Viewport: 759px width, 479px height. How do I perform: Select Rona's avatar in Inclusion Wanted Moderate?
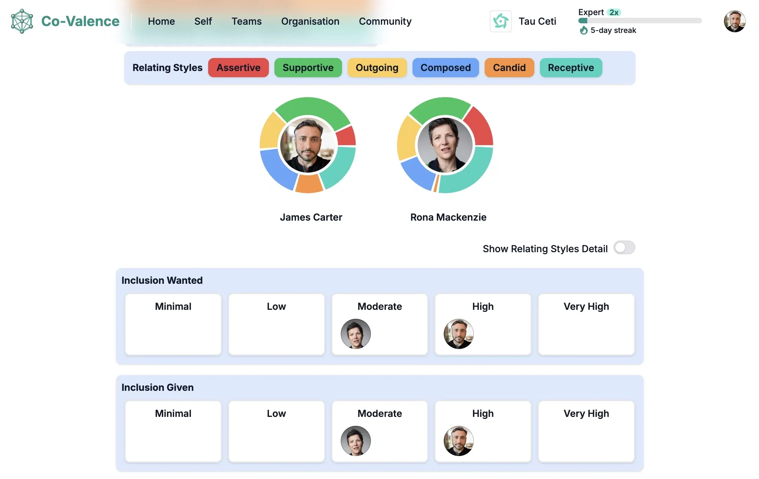[355, 334]
